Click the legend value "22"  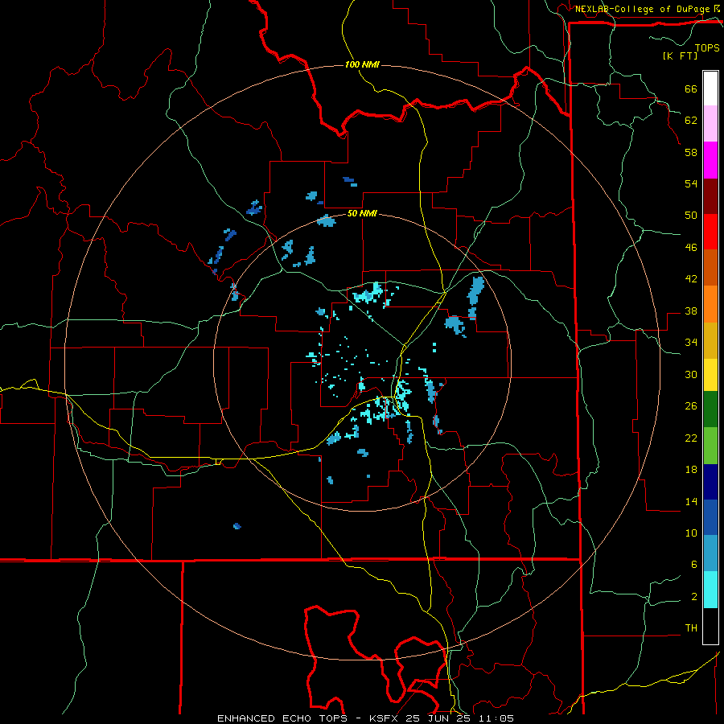point(691,438)
